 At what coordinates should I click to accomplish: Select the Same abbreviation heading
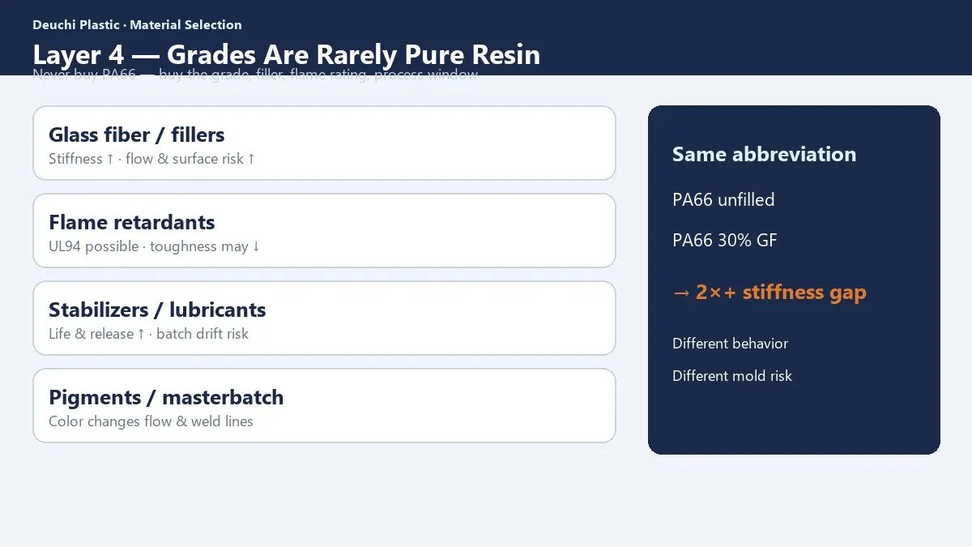(764, 154)
